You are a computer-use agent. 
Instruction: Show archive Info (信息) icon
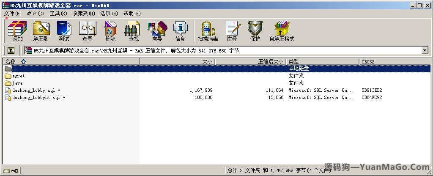point(180,30)
